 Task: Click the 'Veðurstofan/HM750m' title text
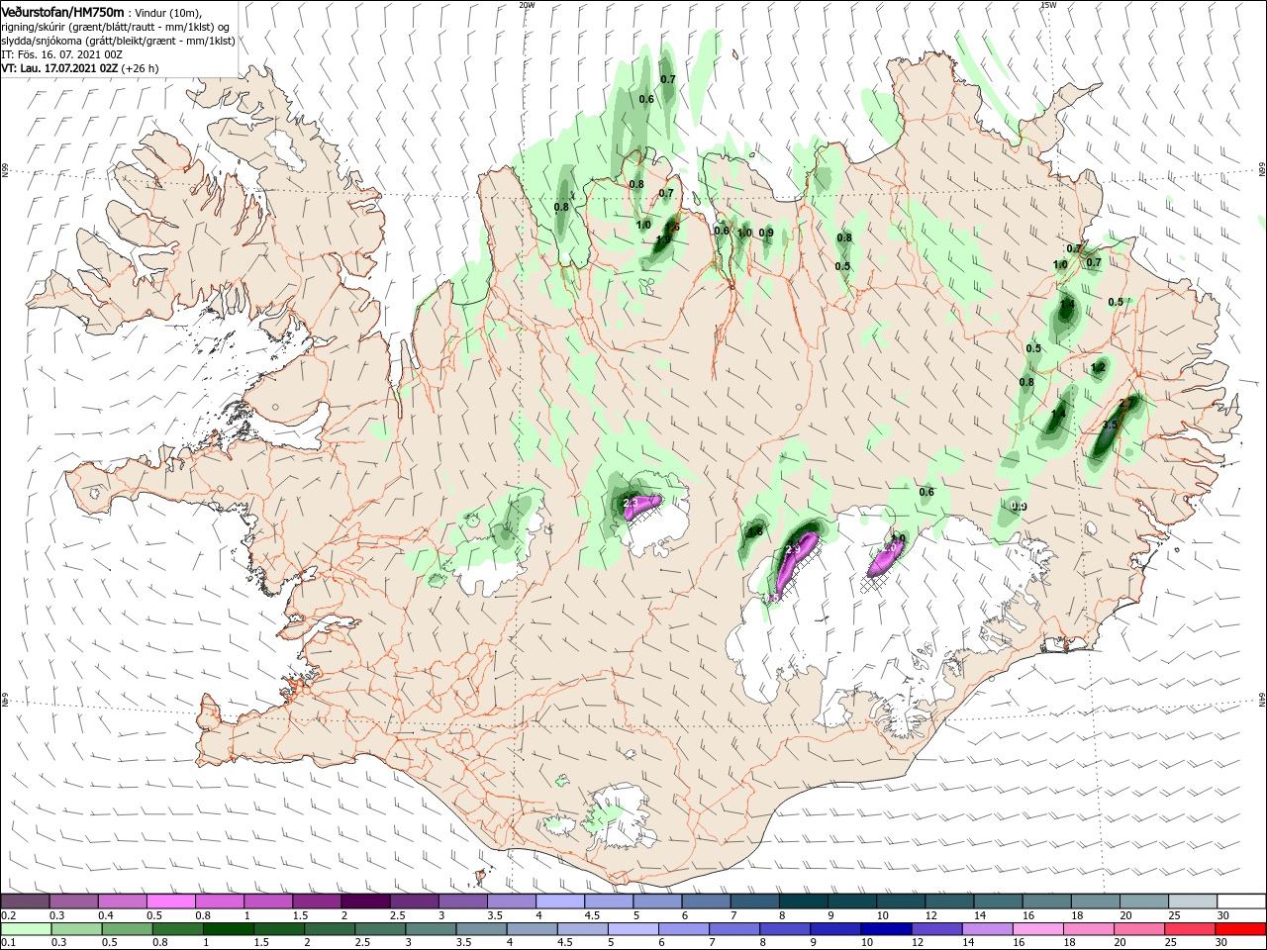pos(62,11)
